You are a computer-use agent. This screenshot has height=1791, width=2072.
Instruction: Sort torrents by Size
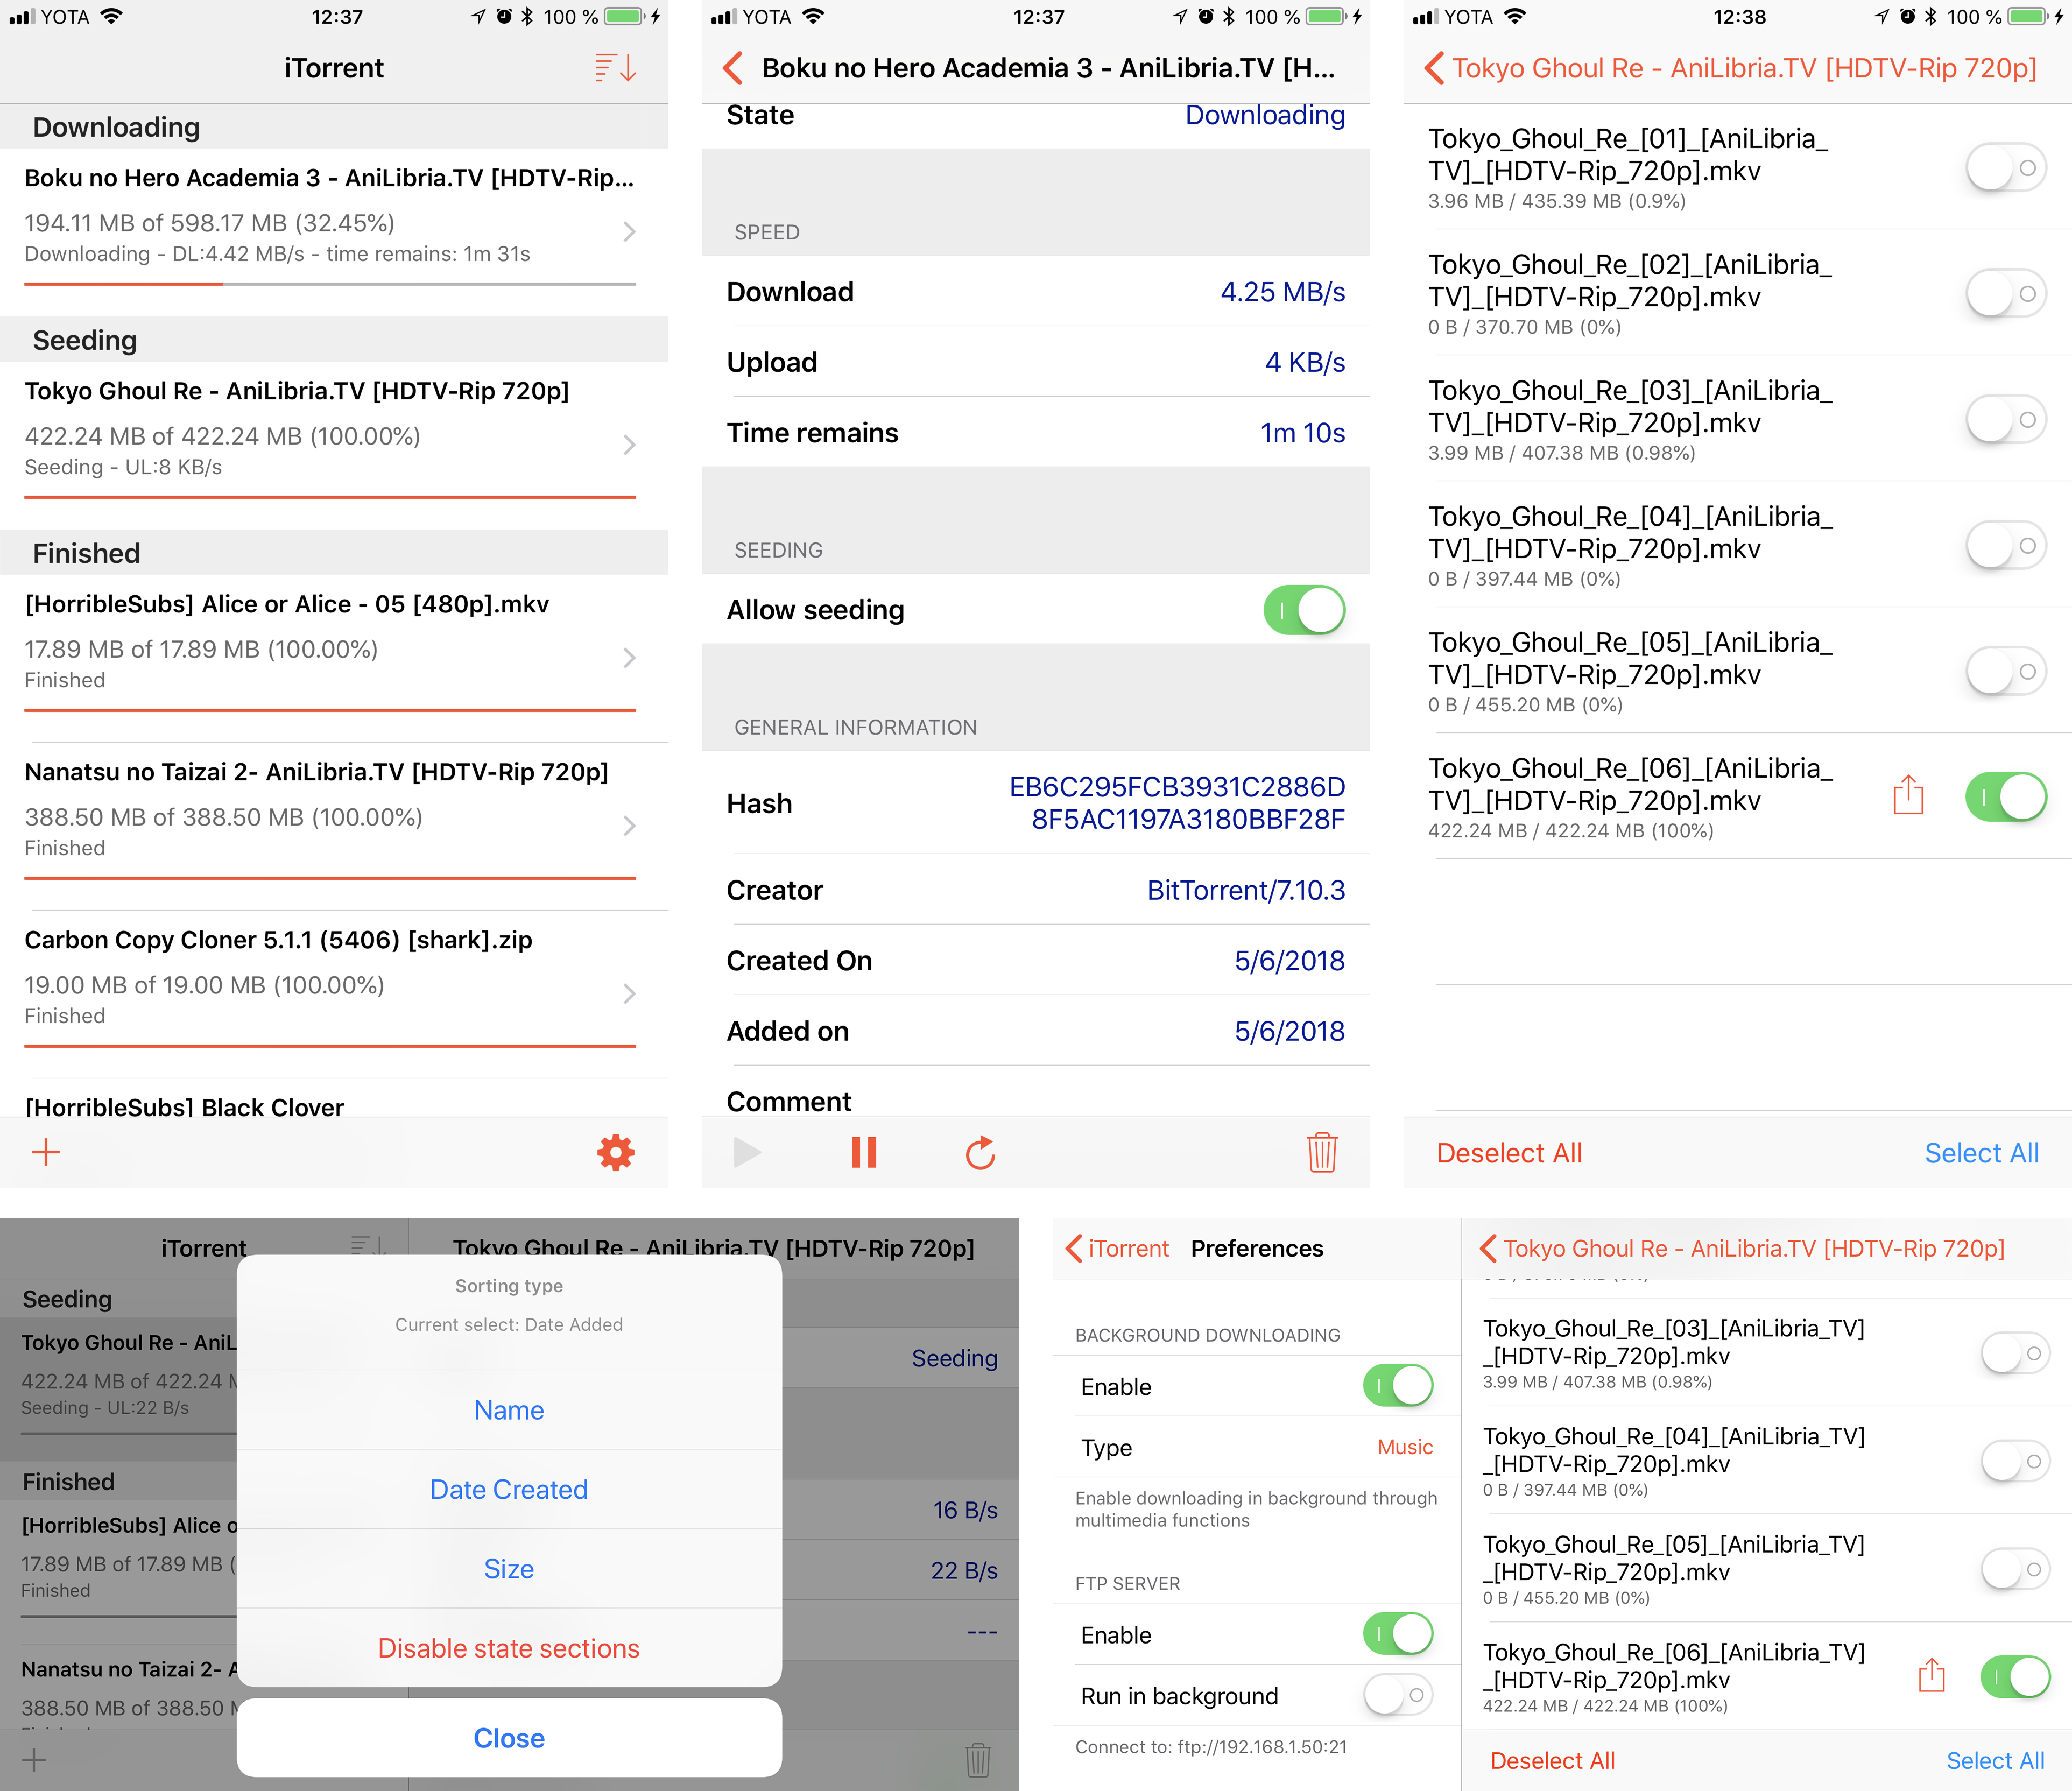pyautogui.click(x=509, y=1569)
